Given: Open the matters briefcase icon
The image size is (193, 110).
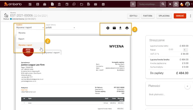Looking at the screenshot, I should click(45, 4).
